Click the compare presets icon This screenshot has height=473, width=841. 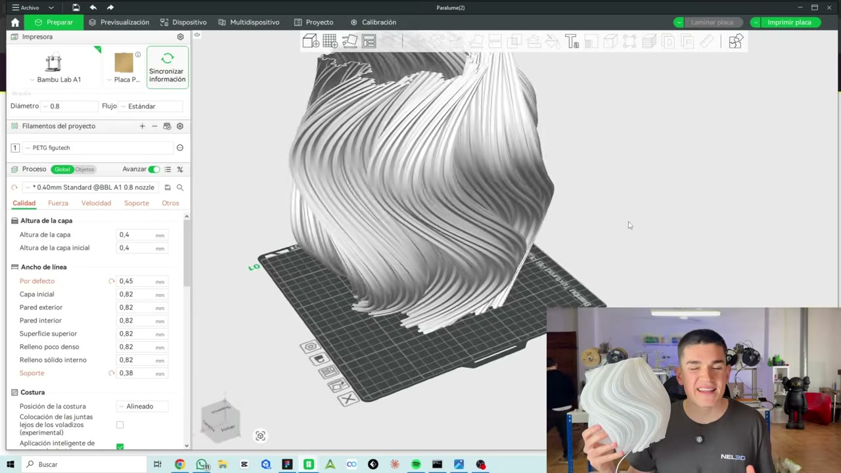pyautogui.click(x=180, y=169)
